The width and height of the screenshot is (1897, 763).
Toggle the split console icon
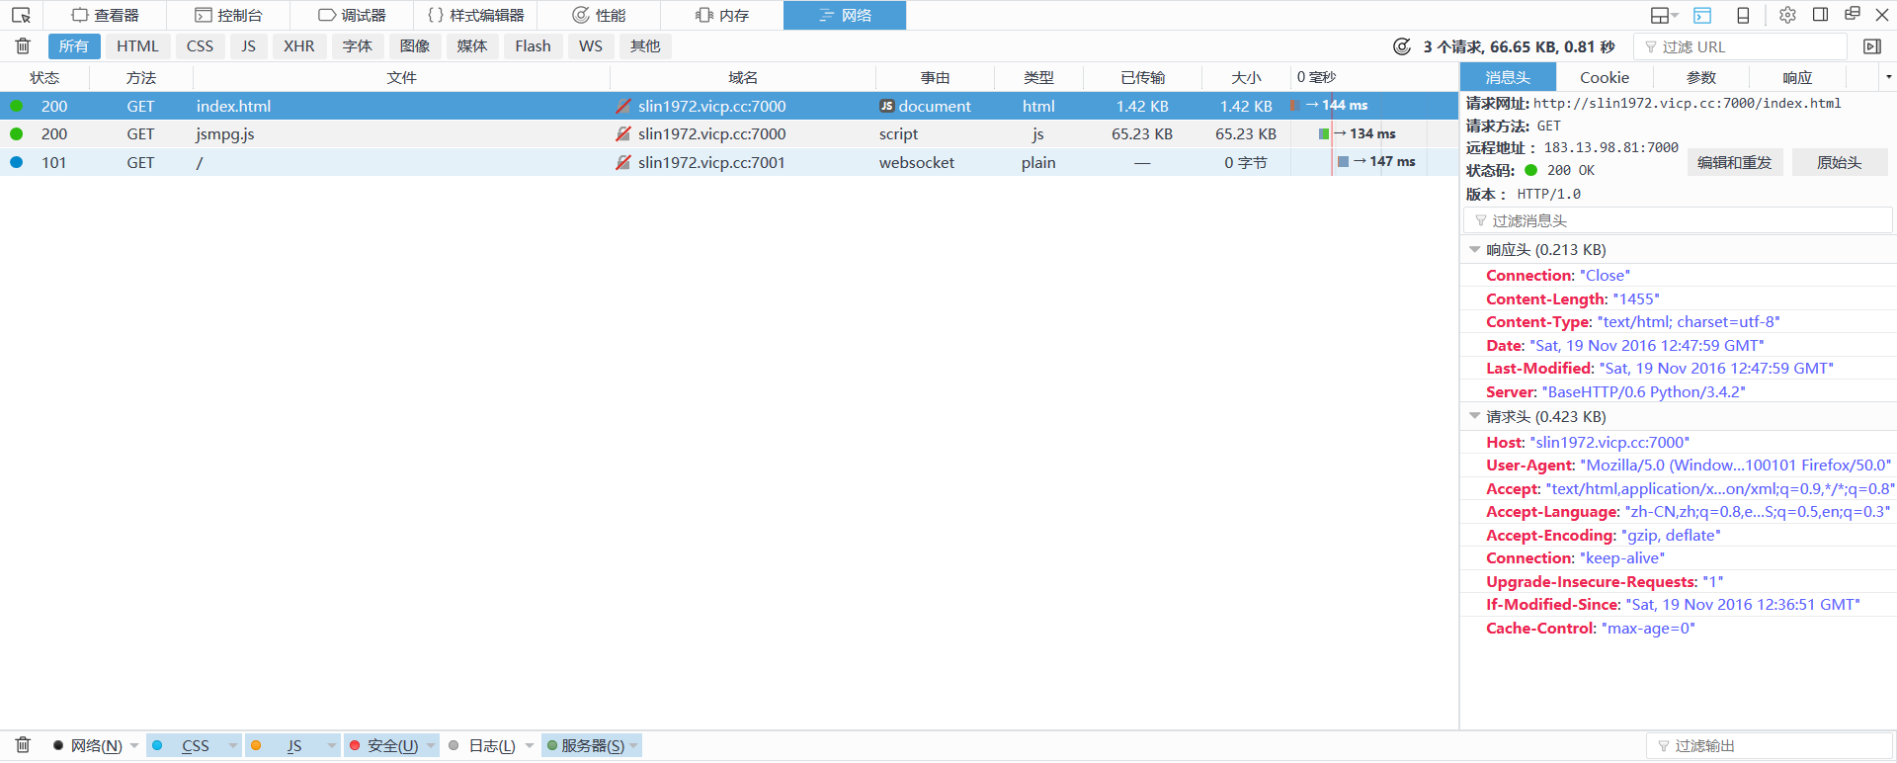point(1702,15)
